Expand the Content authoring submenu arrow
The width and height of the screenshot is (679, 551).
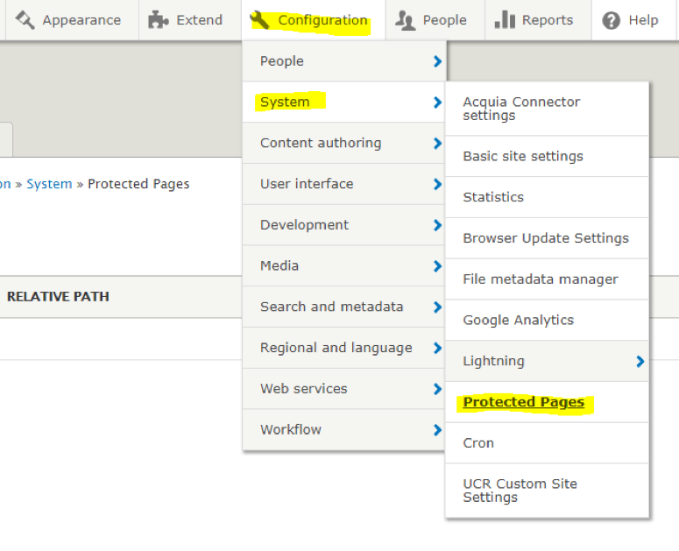pos(437,144)
